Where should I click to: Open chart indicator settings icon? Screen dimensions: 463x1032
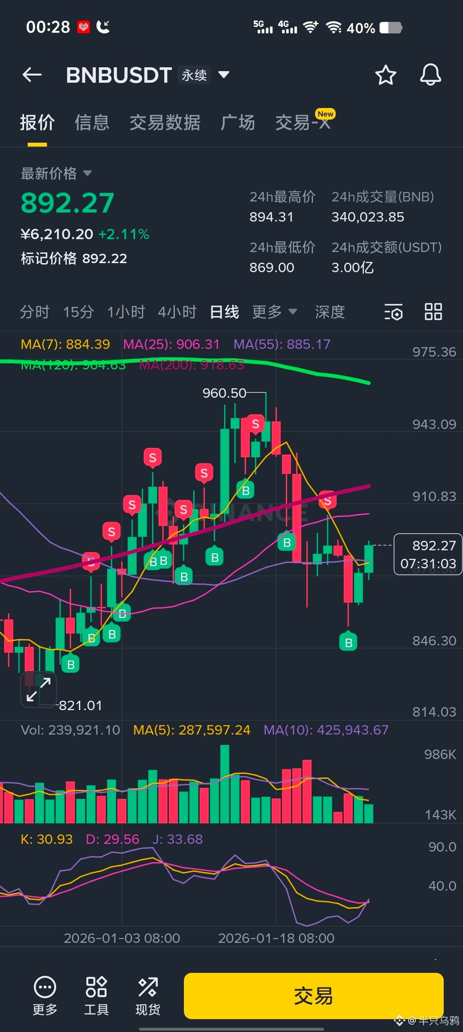393,312
